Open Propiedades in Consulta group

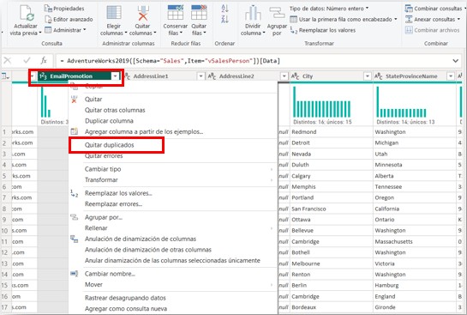pos(64,9)
